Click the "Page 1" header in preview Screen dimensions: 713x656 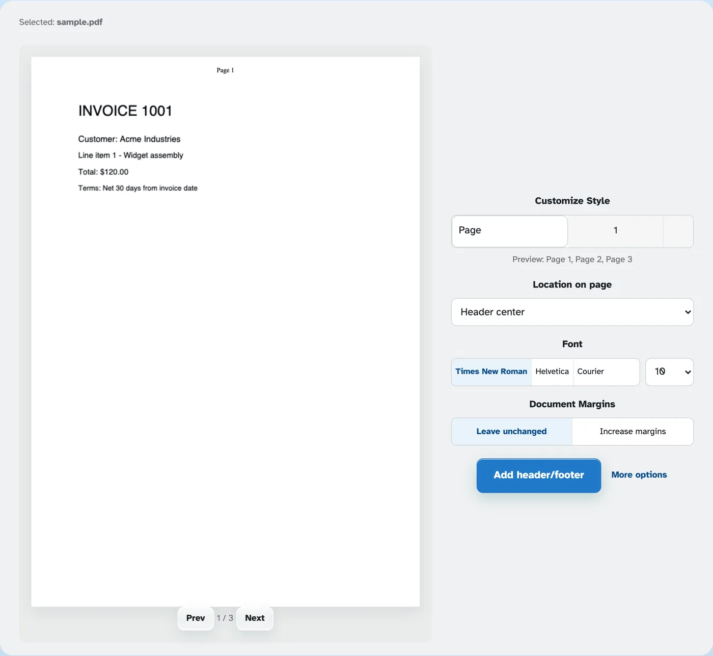point(225,70)
